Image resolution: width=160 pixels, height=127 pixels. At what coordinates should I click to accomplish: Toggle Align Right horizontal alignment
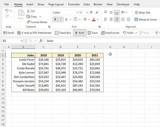pyautogui.click(x=117, y=19)
